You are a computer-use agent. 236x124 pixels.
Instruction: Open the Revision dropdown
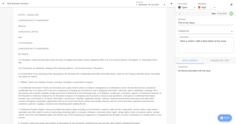(151, 5)
